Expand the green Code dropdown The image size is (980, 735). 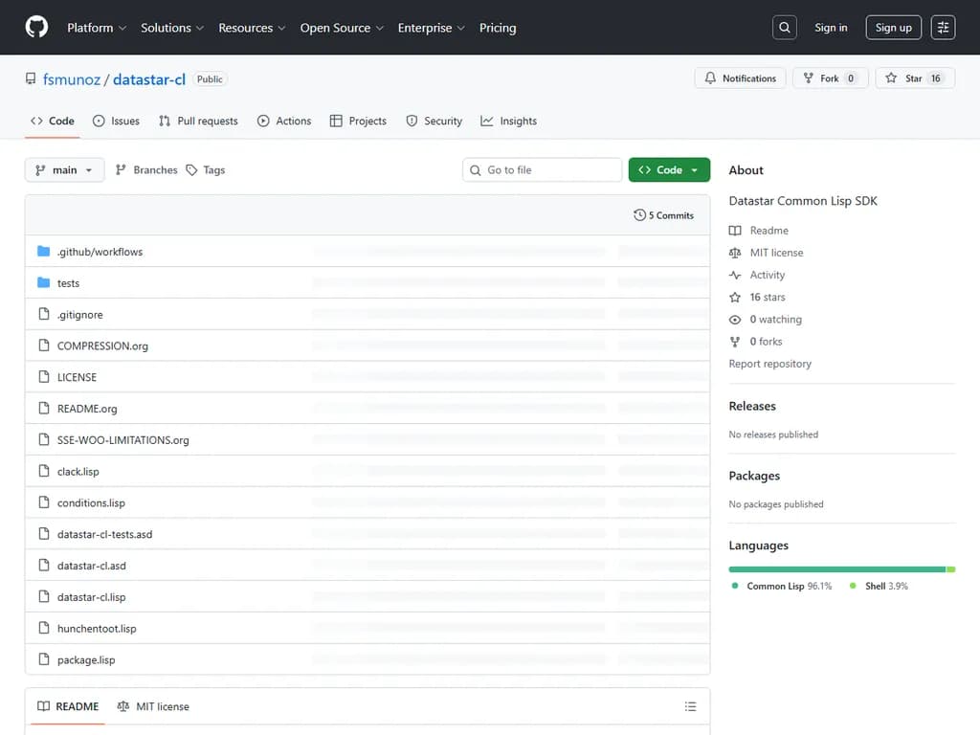pos(668,167)
